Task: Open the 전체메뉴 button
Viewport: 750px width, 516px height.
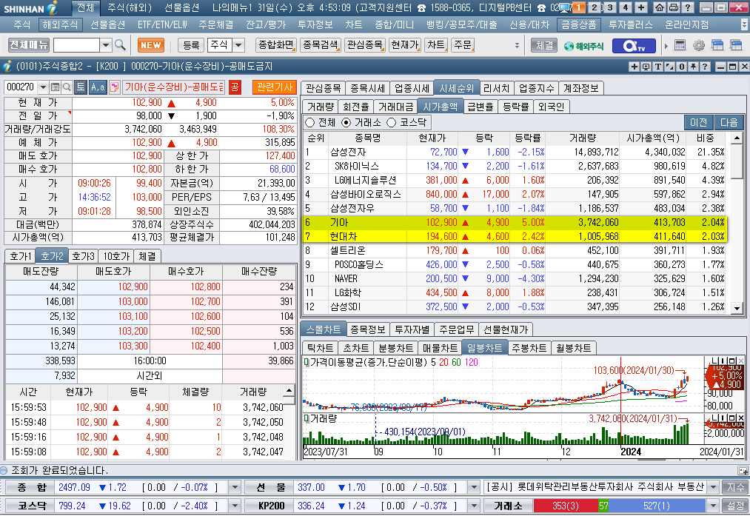Action: click(x=29, y=45)
